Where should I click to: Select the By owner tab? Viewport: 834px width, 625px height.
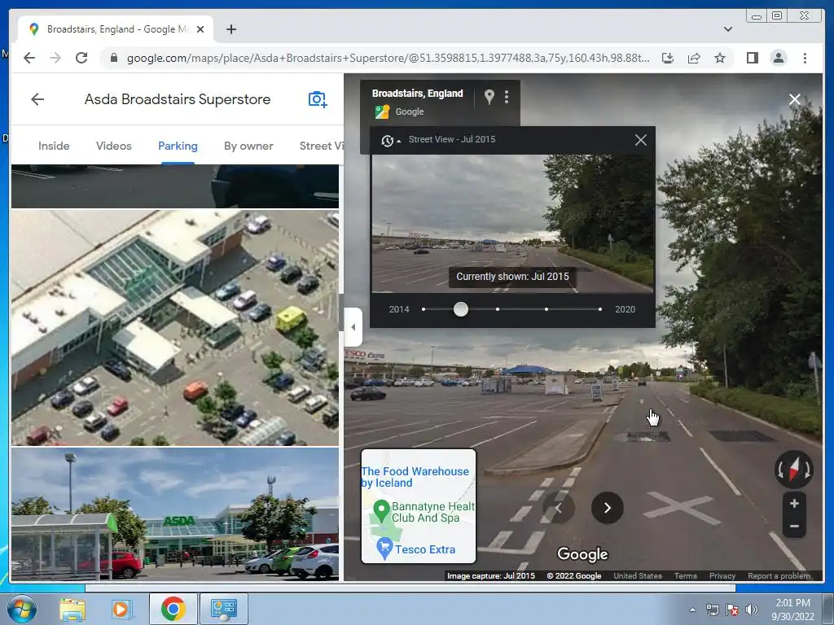pyautogui.click(x=248, y=146)
